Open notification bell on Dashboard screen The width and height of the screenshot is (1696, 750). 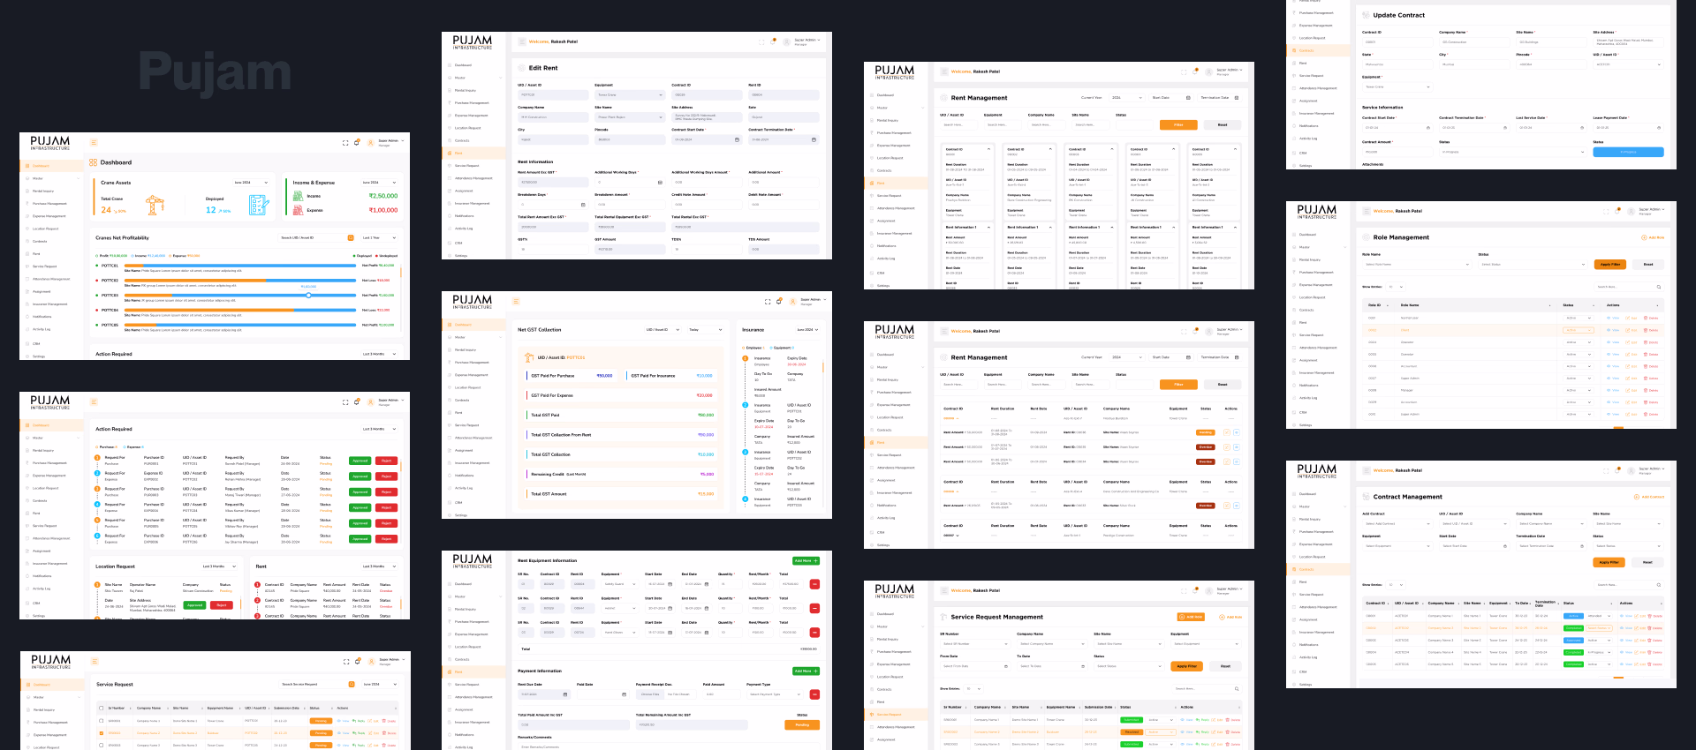click(x=357, y=142)
